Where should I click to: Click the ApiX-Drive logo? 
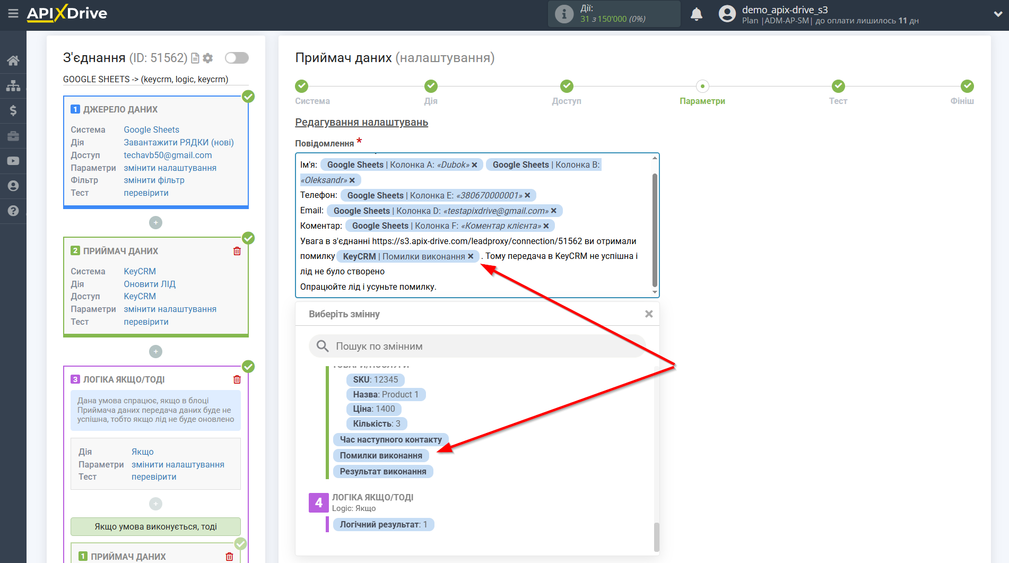click(67, 13)
